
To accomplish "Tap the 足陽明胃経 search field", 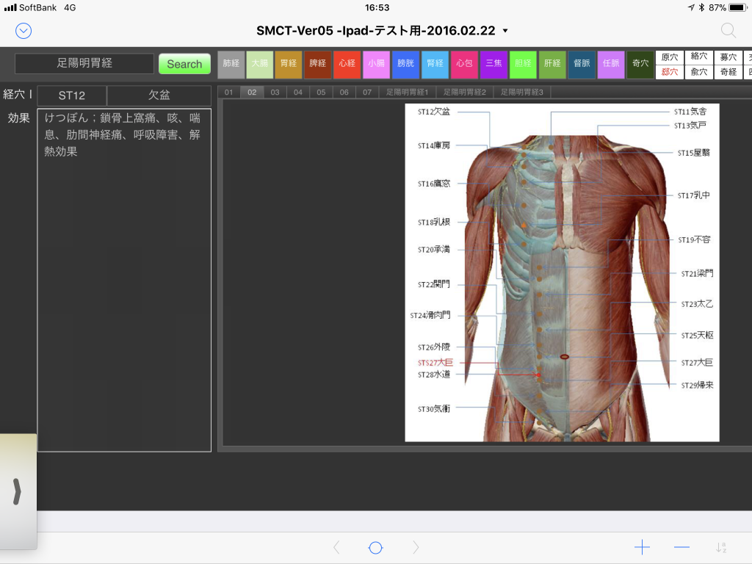I will click(84, 64).
